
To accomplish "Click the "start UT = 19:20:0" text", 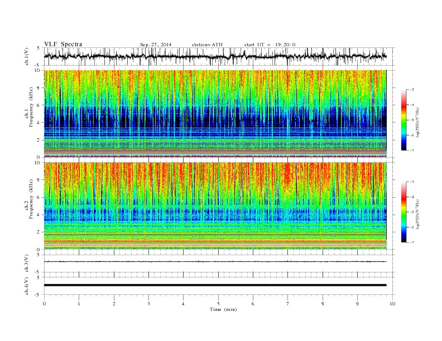I will (270, 45).
